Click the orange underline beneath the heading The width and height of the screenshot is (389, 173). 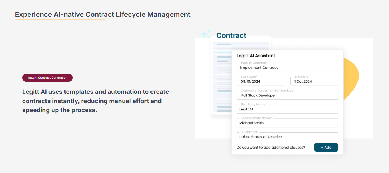pos(59,19)
